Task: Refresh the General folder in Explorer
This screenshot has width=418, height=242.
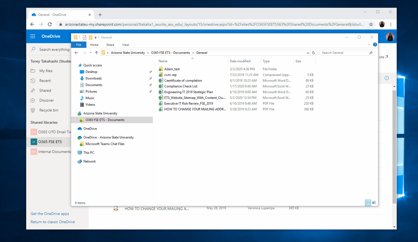Action: click(x=314, y=53)
